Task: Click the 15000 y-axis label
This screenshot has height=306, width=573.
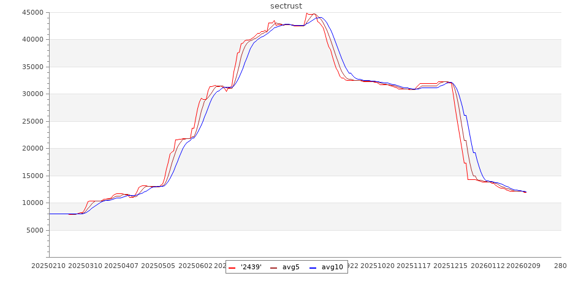Action: [32, 176]
